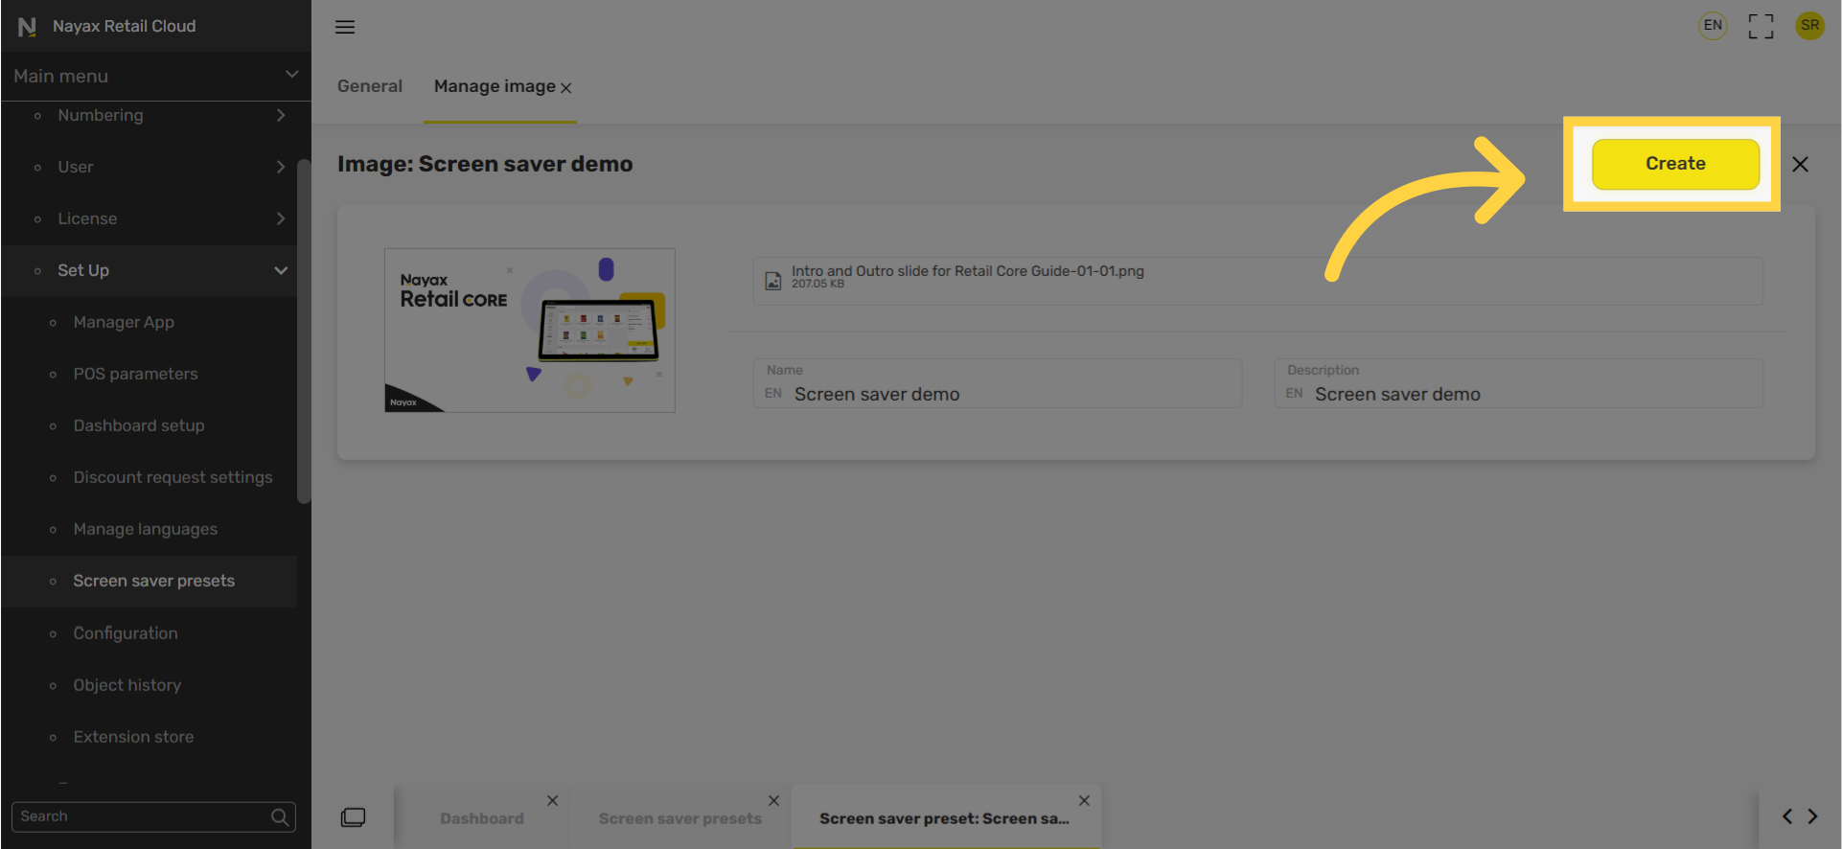Toggle the hamburger sidebar menu icon
This screenshot has height=849, width=1842.
tap(345, 27)
